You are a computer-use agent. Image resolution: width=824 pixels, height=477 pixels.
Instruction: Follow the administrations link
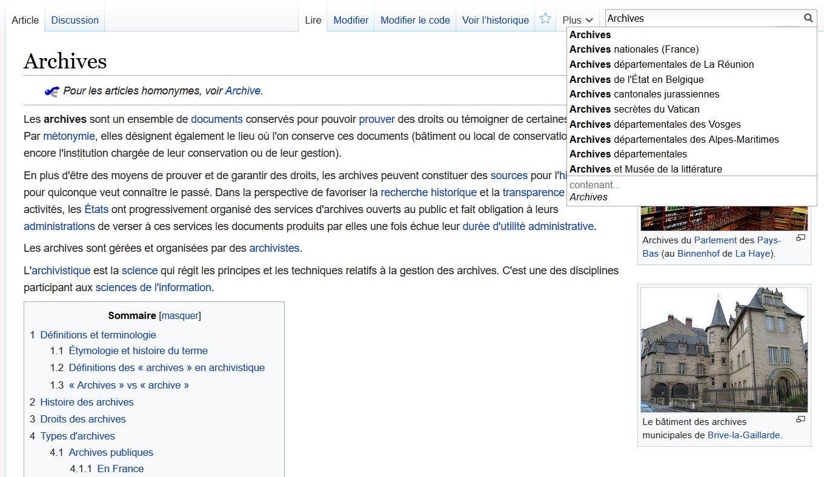(x=59, y=226)
